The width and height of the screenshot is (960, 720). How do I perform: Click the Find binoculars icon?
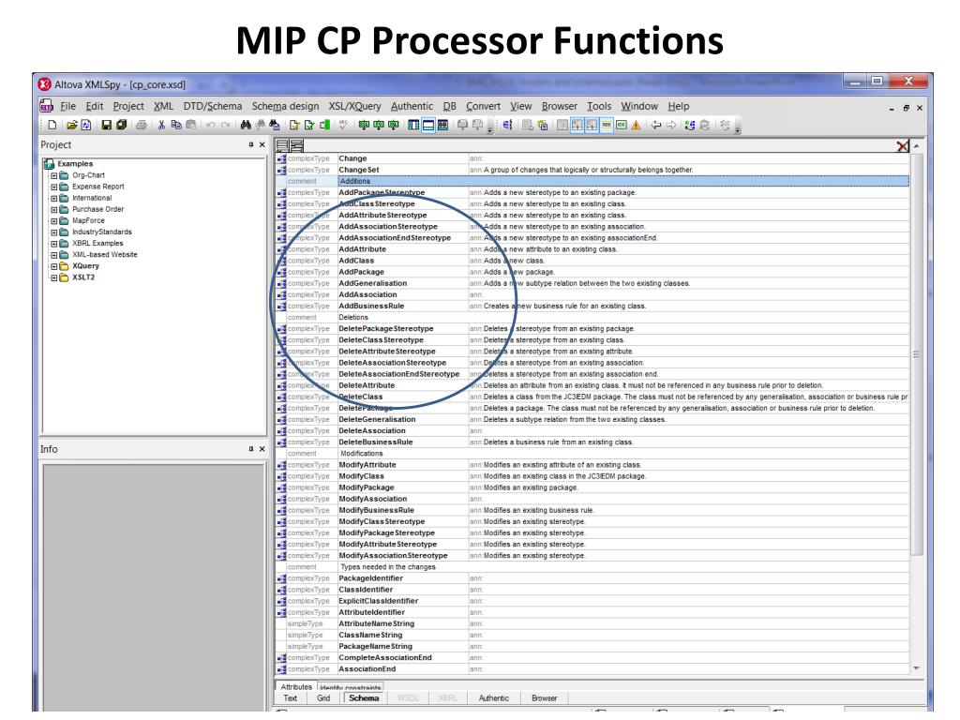point(246,125)
